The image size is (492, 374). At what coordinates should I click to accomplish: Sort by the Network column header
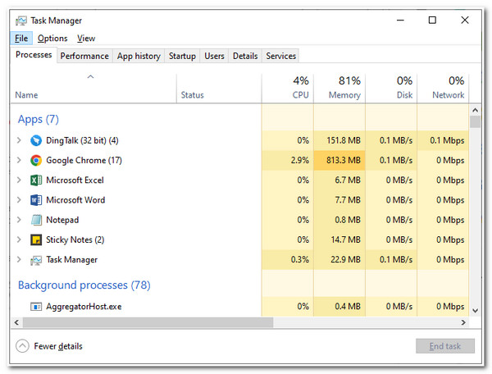pos(443,88)
